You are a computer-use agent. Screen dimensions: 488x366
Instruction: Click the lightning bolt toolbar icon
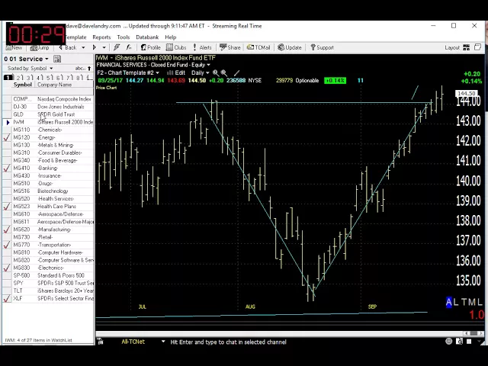coord(117,47)
